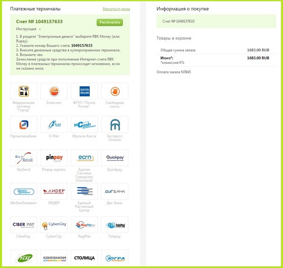Click the Счет № 1049157633 green heading
283x268 pixels.
[x=39, y=21]
